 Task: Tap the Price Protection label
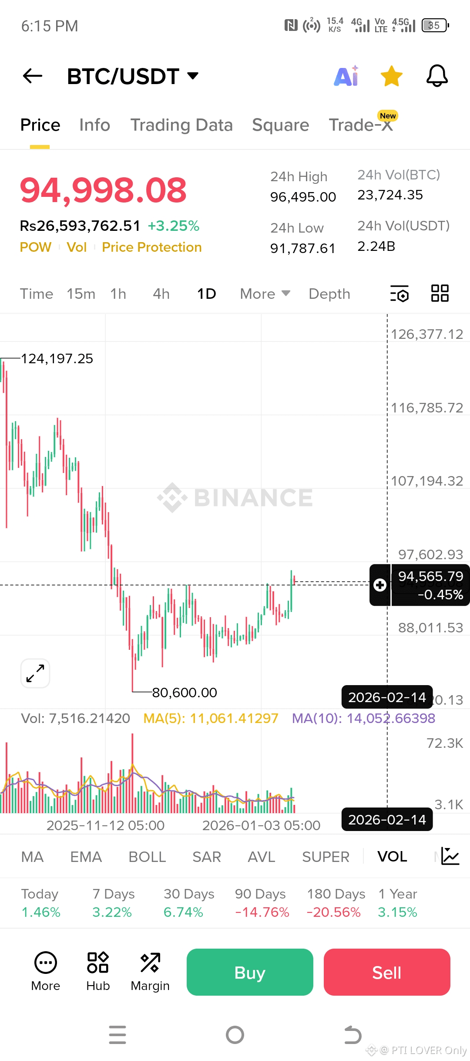(151, 247)
